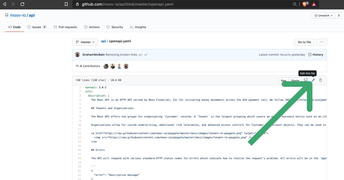Click the Go to file button

304,42
